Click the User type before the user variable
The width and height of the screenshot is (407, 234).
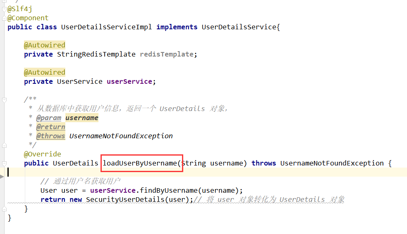point(48,191)
